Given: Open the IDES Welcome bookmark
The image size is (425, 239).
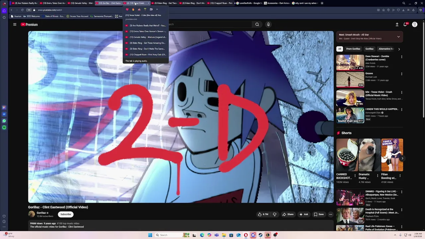Looking at the screenshot, I should (32, 16).
